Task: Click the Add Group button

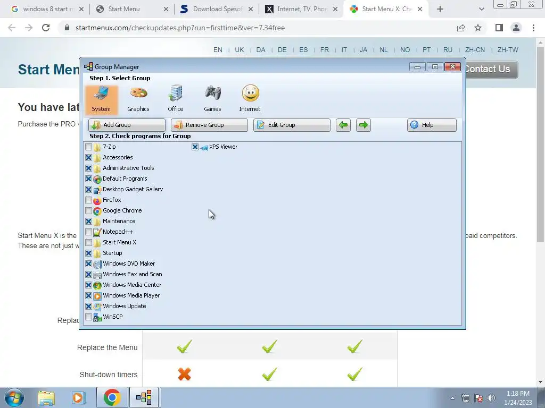Action: click(127, 125)
